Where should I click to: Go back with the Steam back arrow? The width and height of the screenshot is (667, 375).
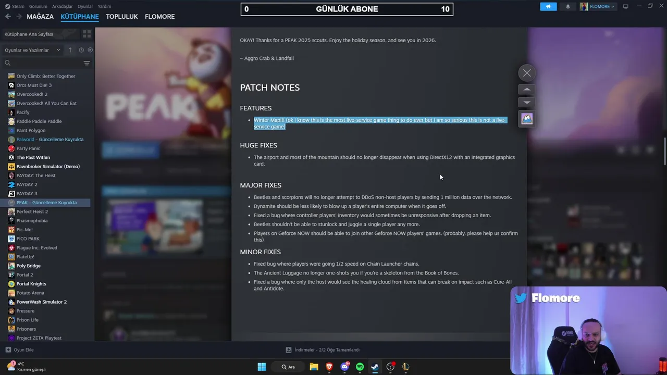[8, 17]
